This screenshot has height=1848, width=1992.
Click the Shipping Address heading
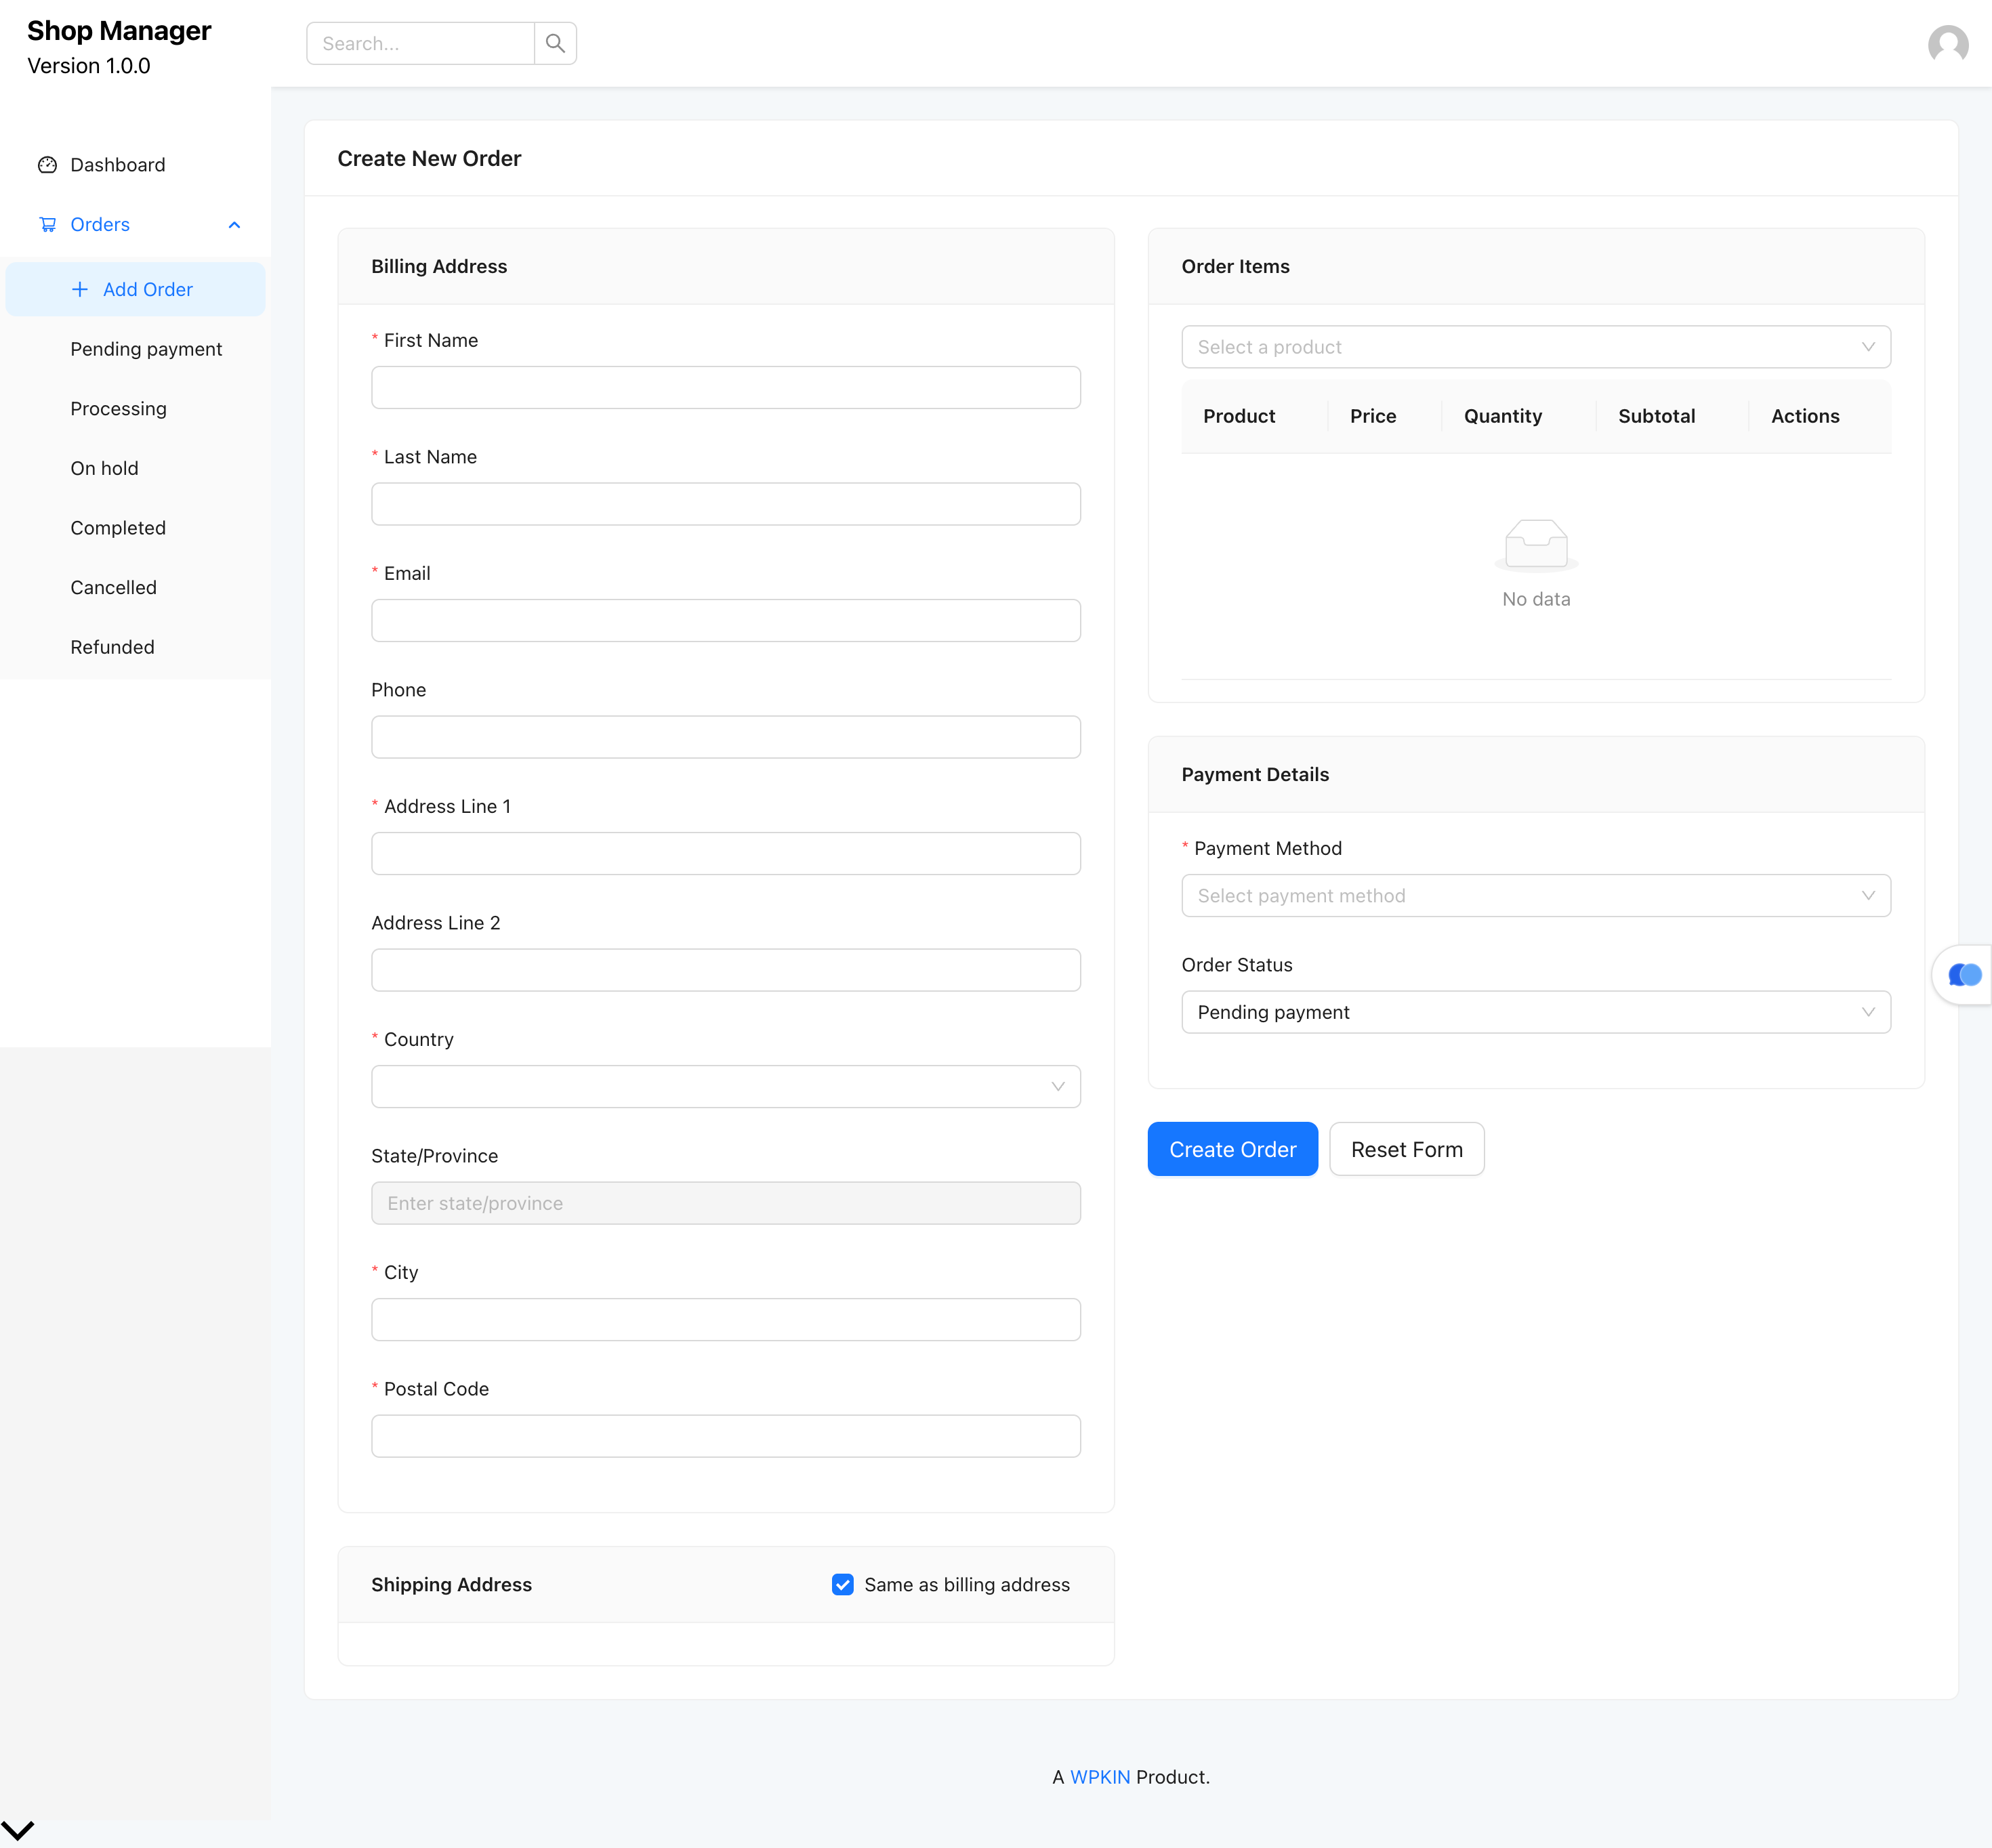coord(451,1584)
